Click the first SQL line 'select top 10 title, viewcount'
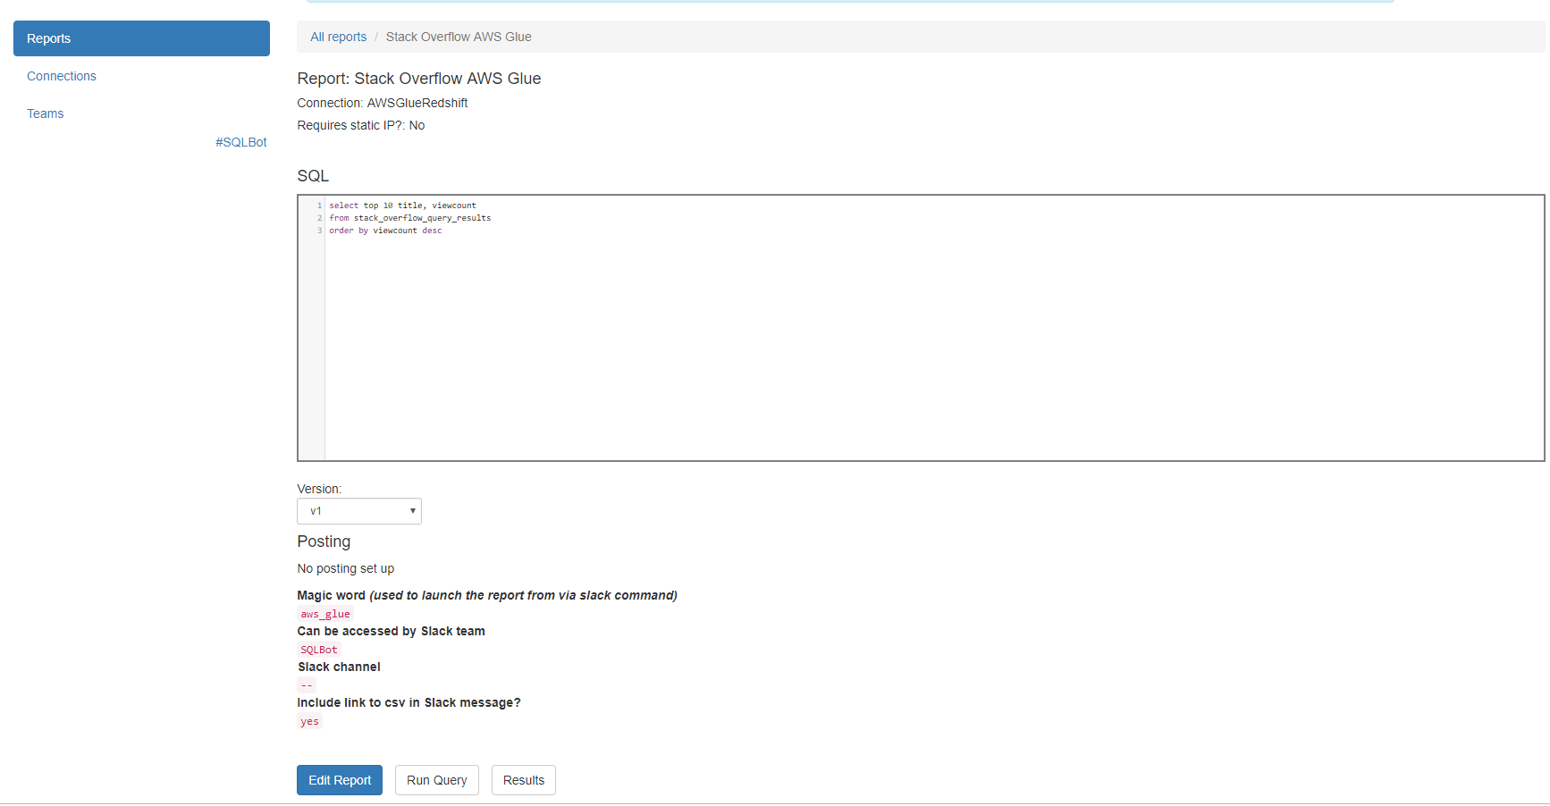This screenshot has height=806, width=1550. pos(402,206)
